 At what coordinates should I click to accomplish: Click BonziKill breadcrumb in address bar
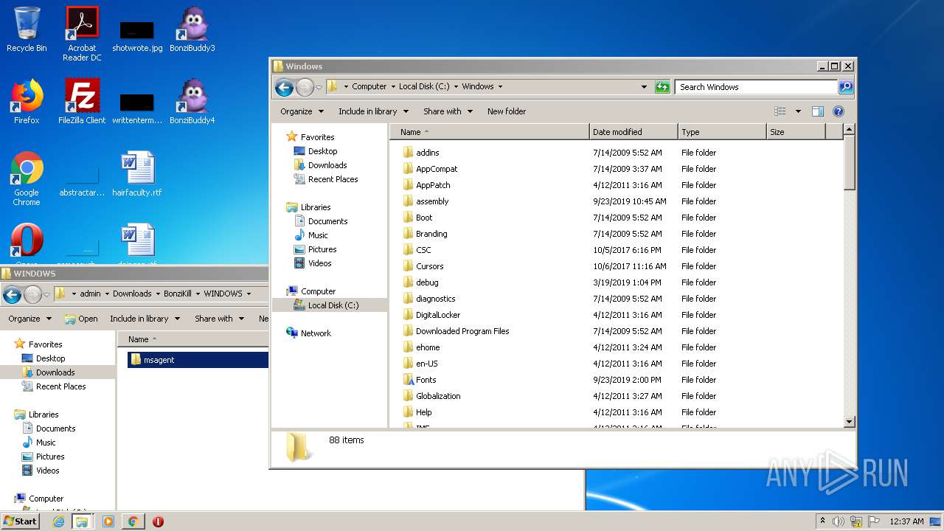point(178,294)
